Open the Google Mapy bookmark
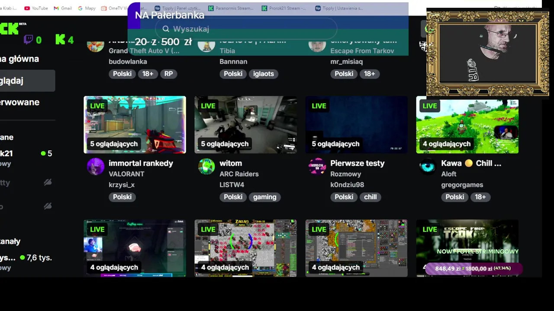The image size is (554, 311). 87,8
